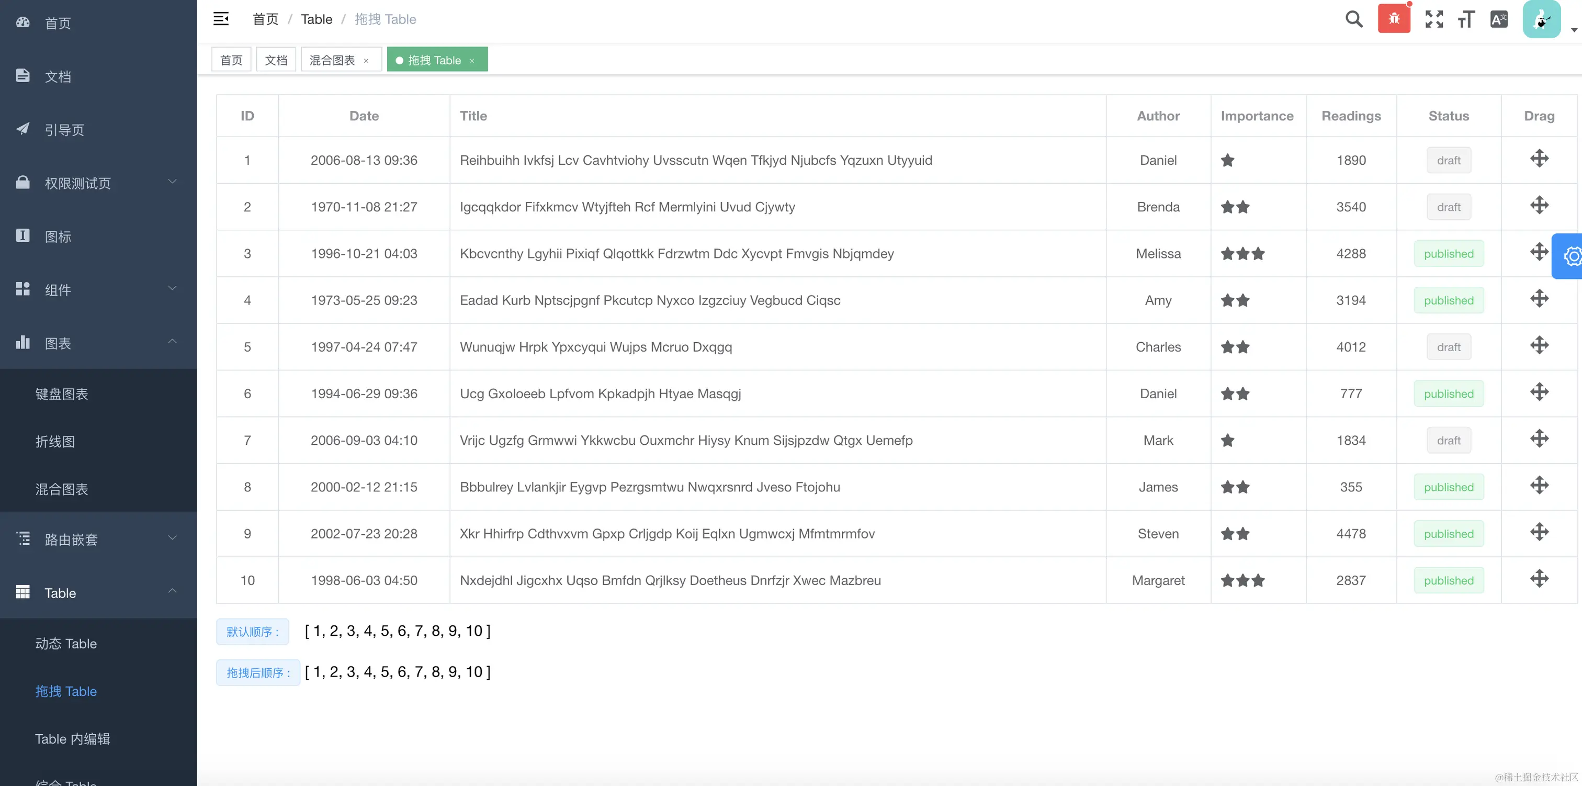The image size is (1582, 786).
Task: Toggle the sidebar collapse hamburger icon
Action: [x=220, y=18]
